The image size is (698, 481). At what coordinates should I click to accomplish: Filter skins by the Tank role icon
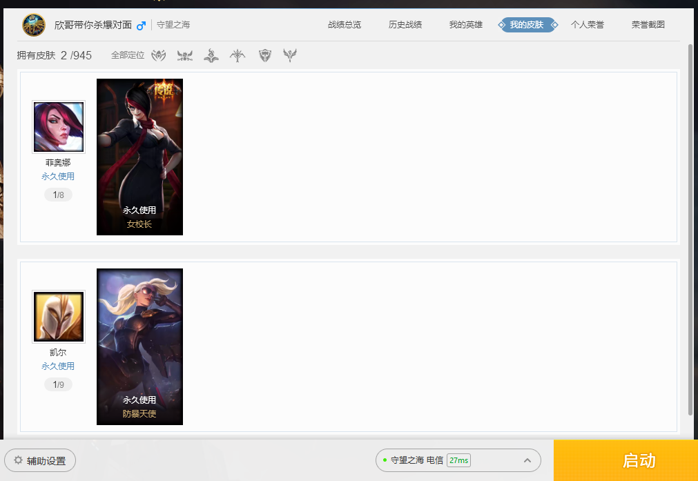(185, 55)
